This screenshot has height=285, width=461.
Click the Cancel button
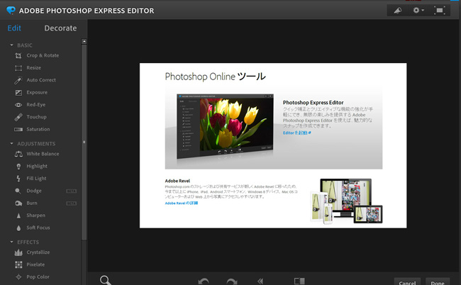point(407,281)
